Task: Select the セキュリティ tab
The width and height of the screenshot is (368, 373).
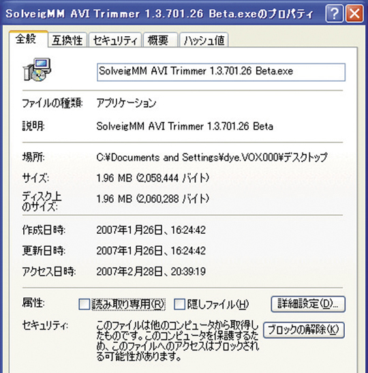Action: [x=115, y=40]
